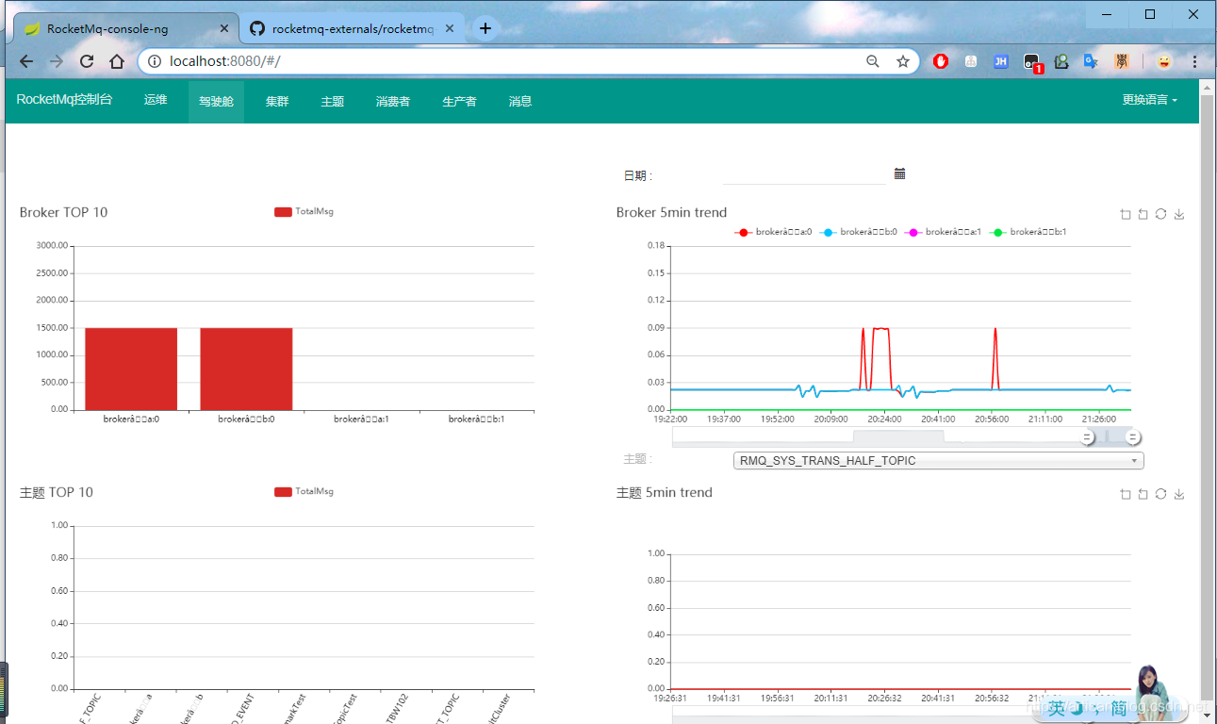
Task: Click the broker-a:0 red bar
Action: tap(131, 369)
